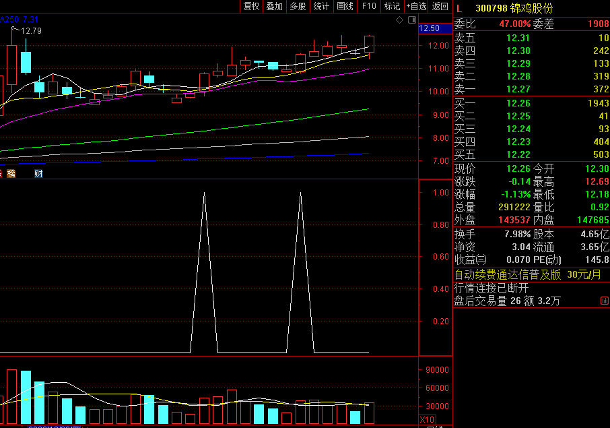Click the tallest cyan volume bar
The height and width of the screenshot is (428, 610).
(26, 397)
